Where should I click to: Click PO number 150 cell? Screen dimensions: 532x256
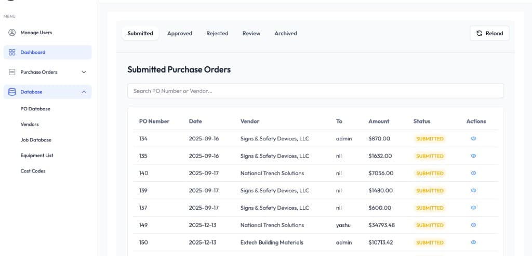pos(143,242)
